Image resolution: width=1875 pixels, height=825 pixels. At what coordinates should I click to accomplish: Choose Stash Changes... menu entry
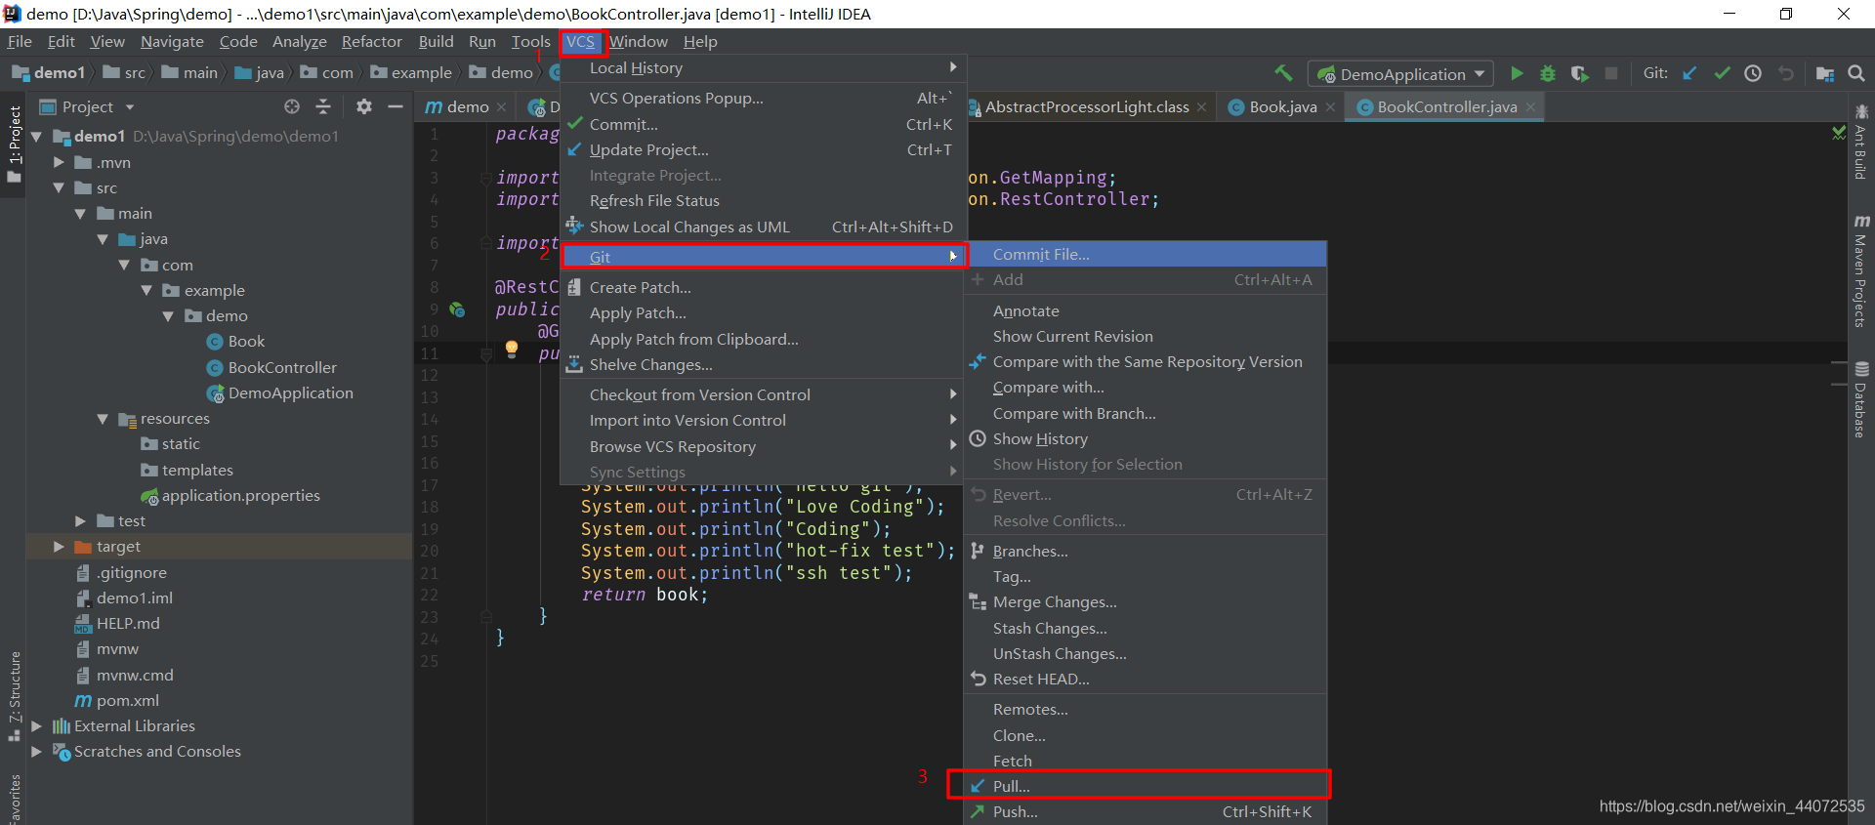1145,628
